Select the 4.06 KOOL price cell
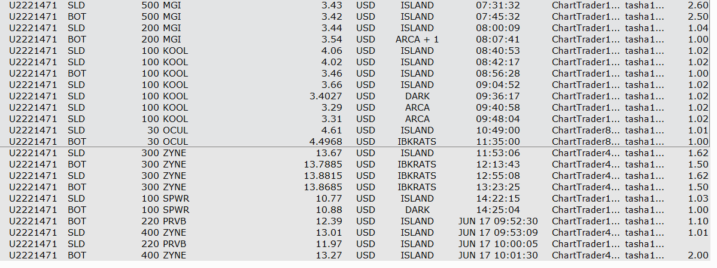Screen dimensions: 717x268 (332, 51)
